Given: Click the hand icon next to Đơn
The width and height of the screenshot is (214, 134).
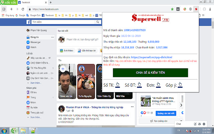Looking at the screenshot, I should [x=159, y=85].
